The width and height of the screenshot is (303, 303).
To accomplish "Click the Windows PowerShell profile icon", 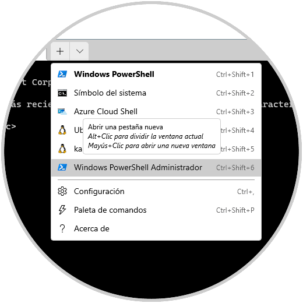I will click(x=62, y=74).
